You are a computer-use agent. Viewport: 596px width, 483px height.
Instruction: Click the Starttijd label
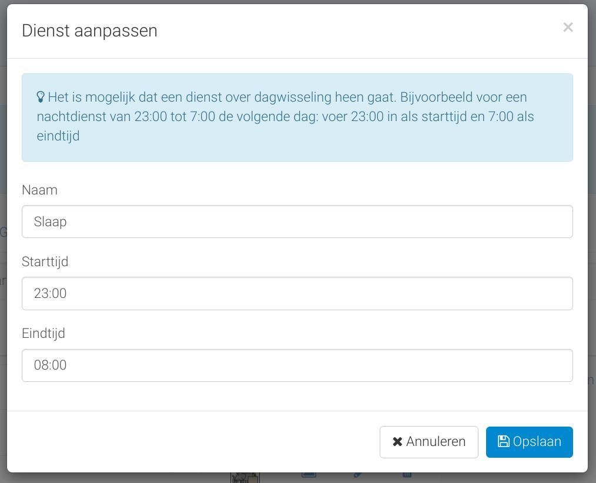pyautogui.click(x=45, y=261)
